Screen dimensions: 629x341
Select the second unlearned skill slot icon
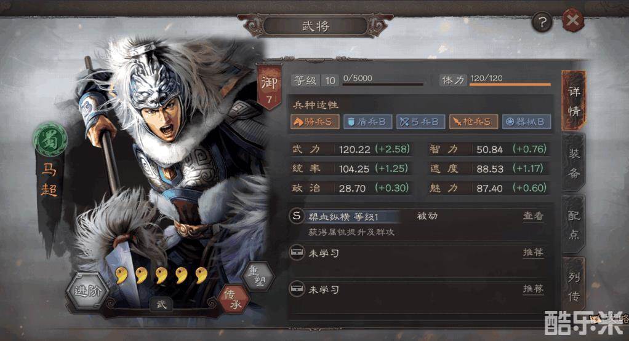[297, 289]
